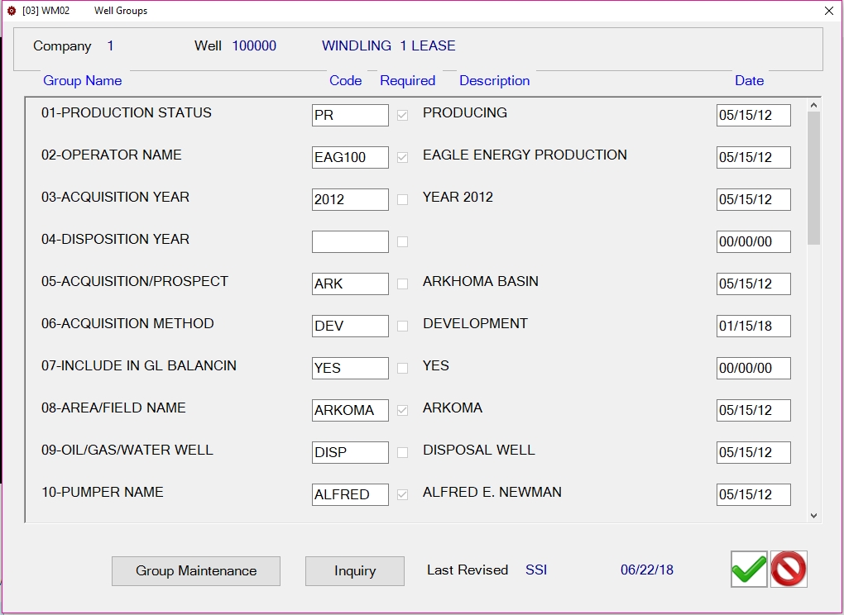This screenshot has width=844, height=615.
Task: Click the app icon in title bar
Action: [12, 11]
